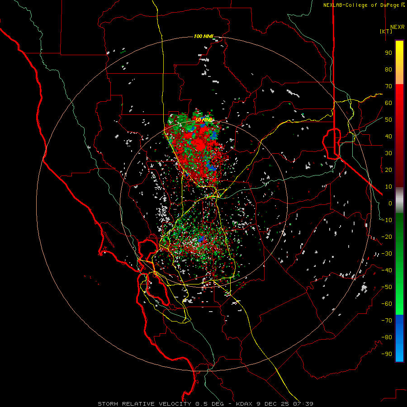Click the -40 value on velocity scale
This screenshot has width=407, height=407.
[387, 270]
